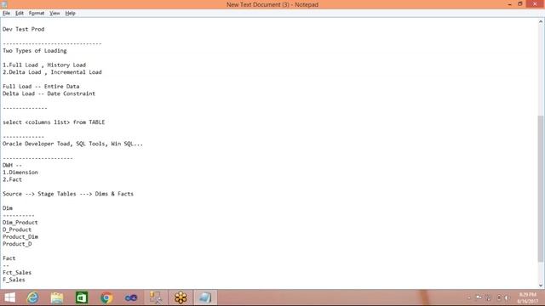Show hidden system tray icons
The width and height of the screenshot is (545, 306).
468,297
